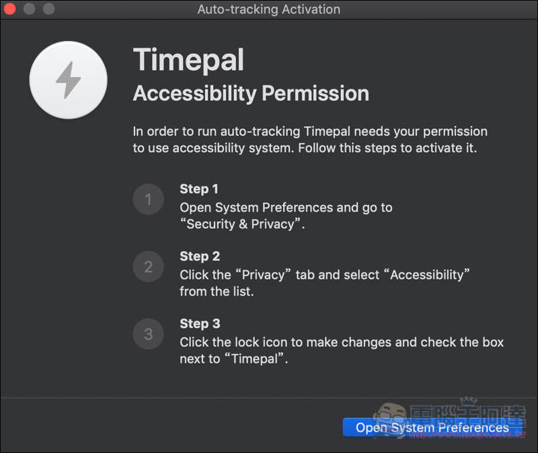
Task: Open System Preferences via the blue button
Action: [432, 427]
